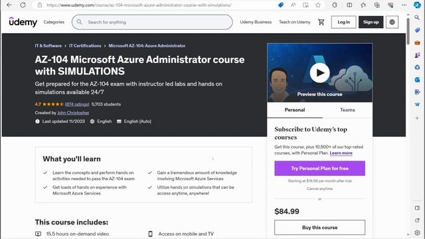
Task: Open the sidebar Shopping tag icon
Action: tap(417, 30)
